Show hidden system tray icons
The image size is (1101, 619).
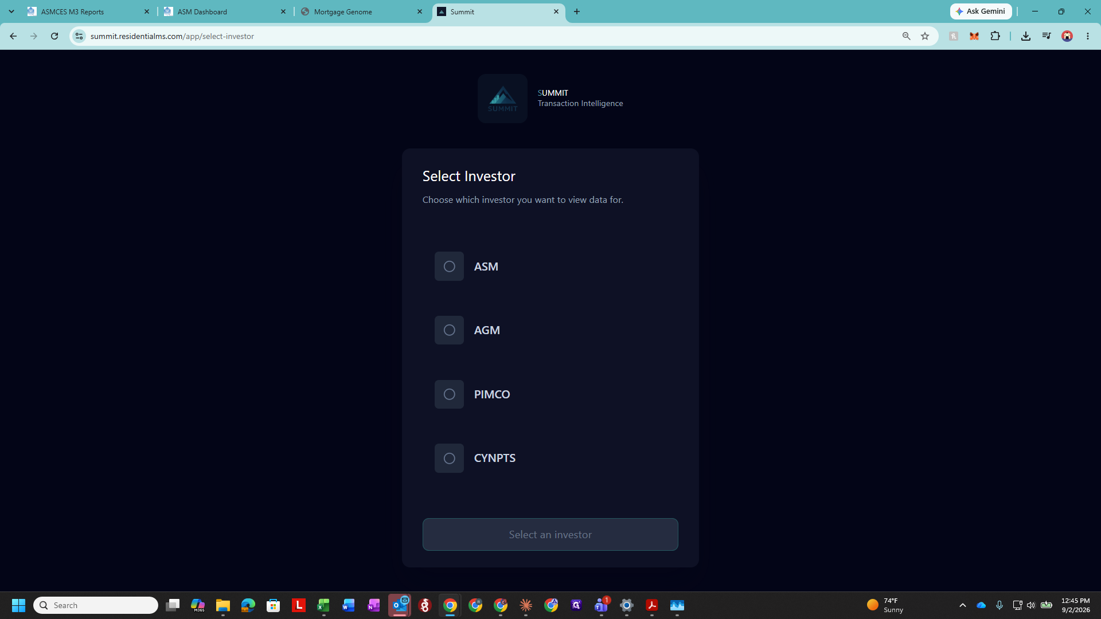pos(963,605)
